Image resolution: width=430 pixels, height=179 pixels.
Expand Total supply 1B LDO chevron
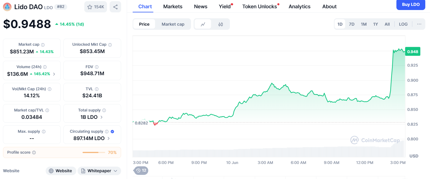[x=102, y=117]
